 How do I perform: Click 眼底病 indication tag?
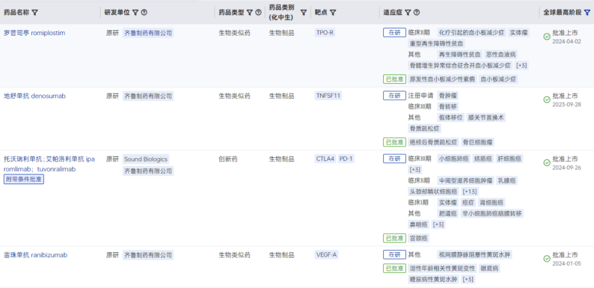tap(490, 268)
